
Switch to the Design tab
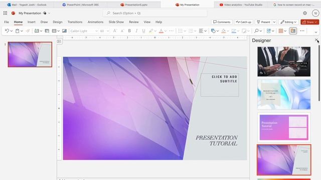[x=58, y=22]
